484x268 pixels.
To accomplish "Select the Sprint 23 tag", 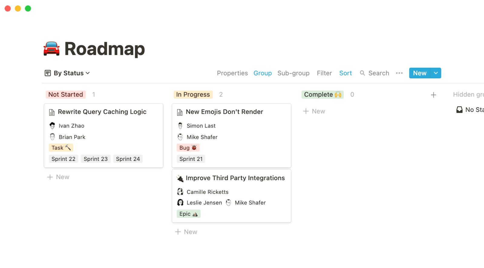I will pos(96,159).
